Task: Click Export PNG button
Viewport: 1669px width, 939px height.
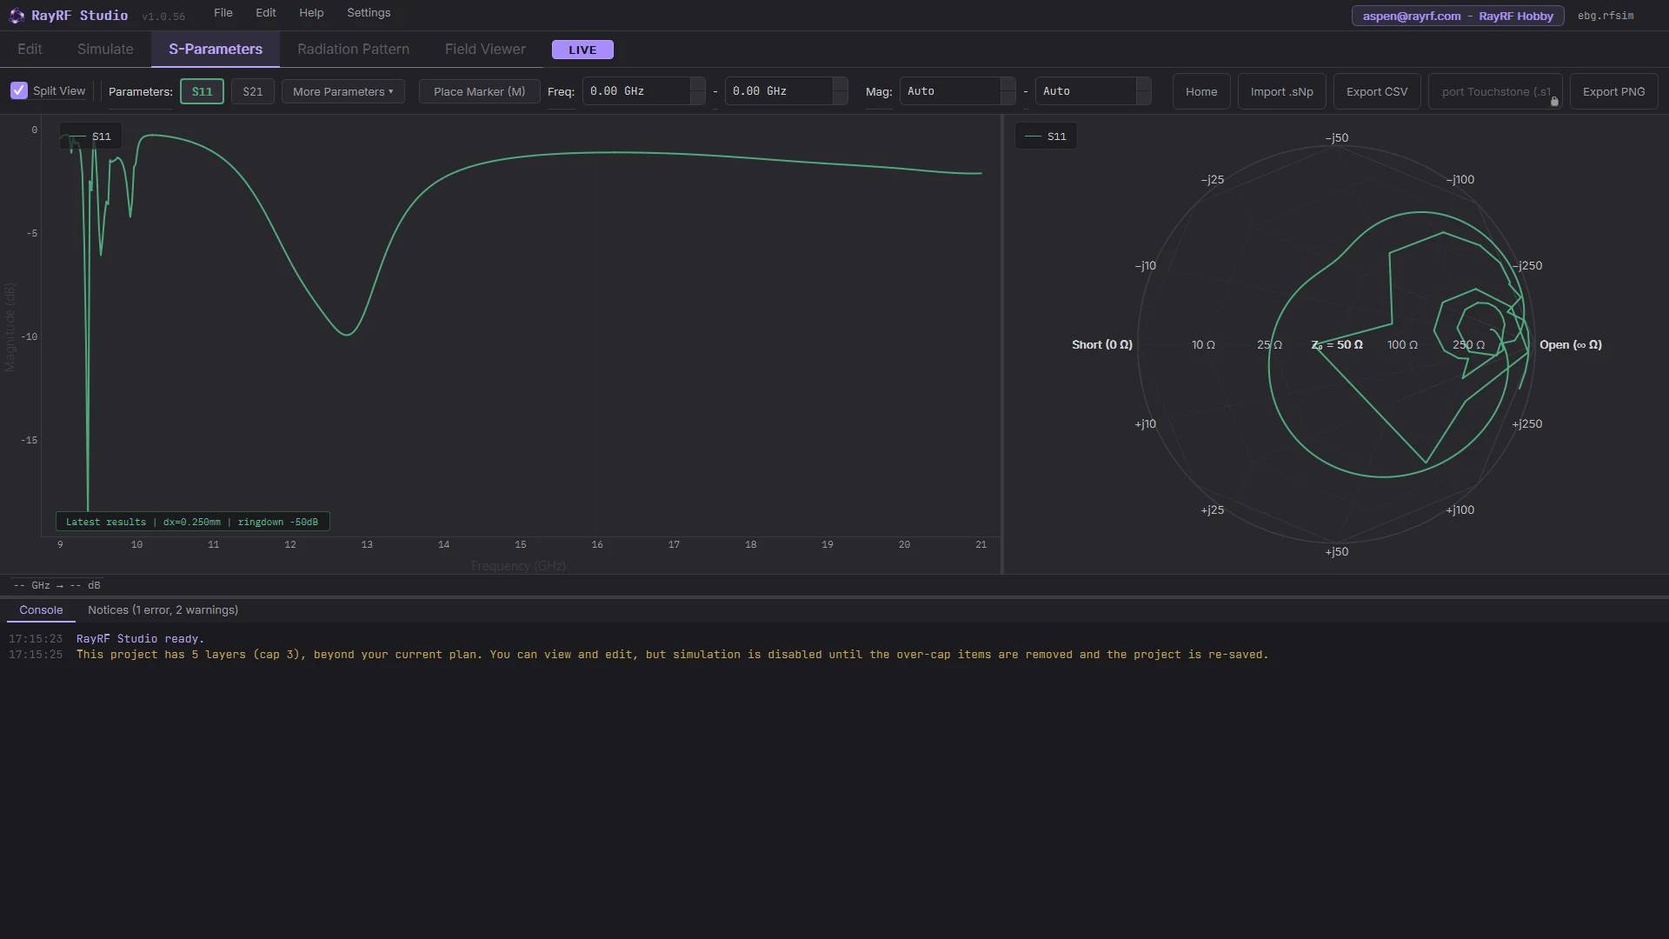Action: [1613, 91]
